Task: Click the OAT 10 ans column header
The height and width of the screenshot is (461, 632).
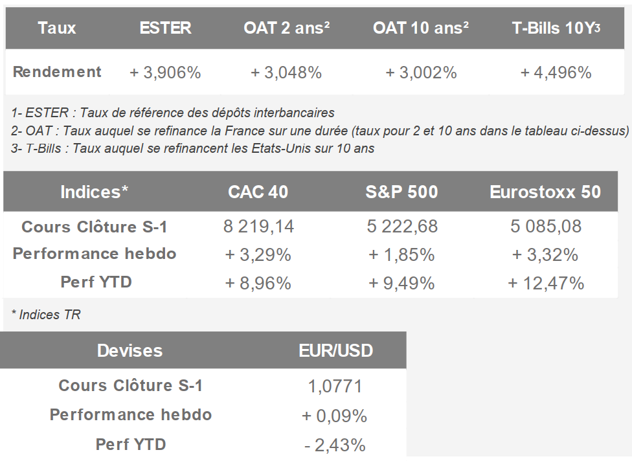Action: click(x=421, y=28)
